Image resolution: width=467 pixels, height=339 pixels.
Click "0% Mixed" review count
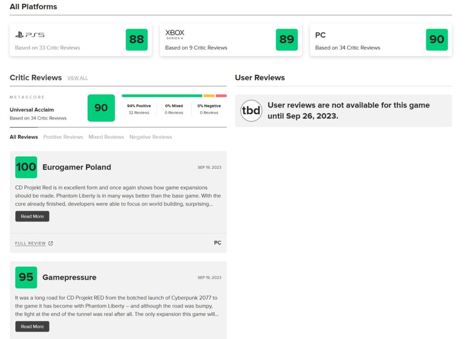pyautogui.click(x=174, y=109)
